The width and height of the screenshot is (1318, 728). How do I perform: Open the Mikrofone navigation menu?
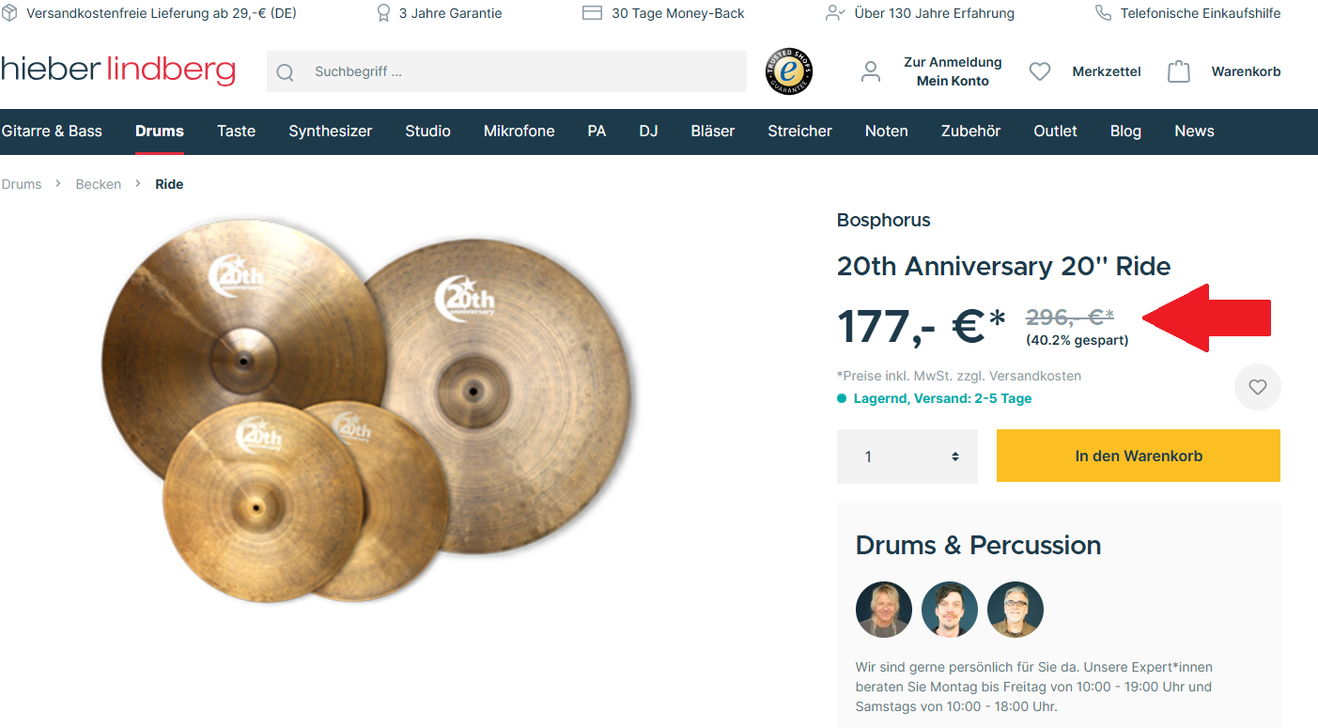coord(519,132)
